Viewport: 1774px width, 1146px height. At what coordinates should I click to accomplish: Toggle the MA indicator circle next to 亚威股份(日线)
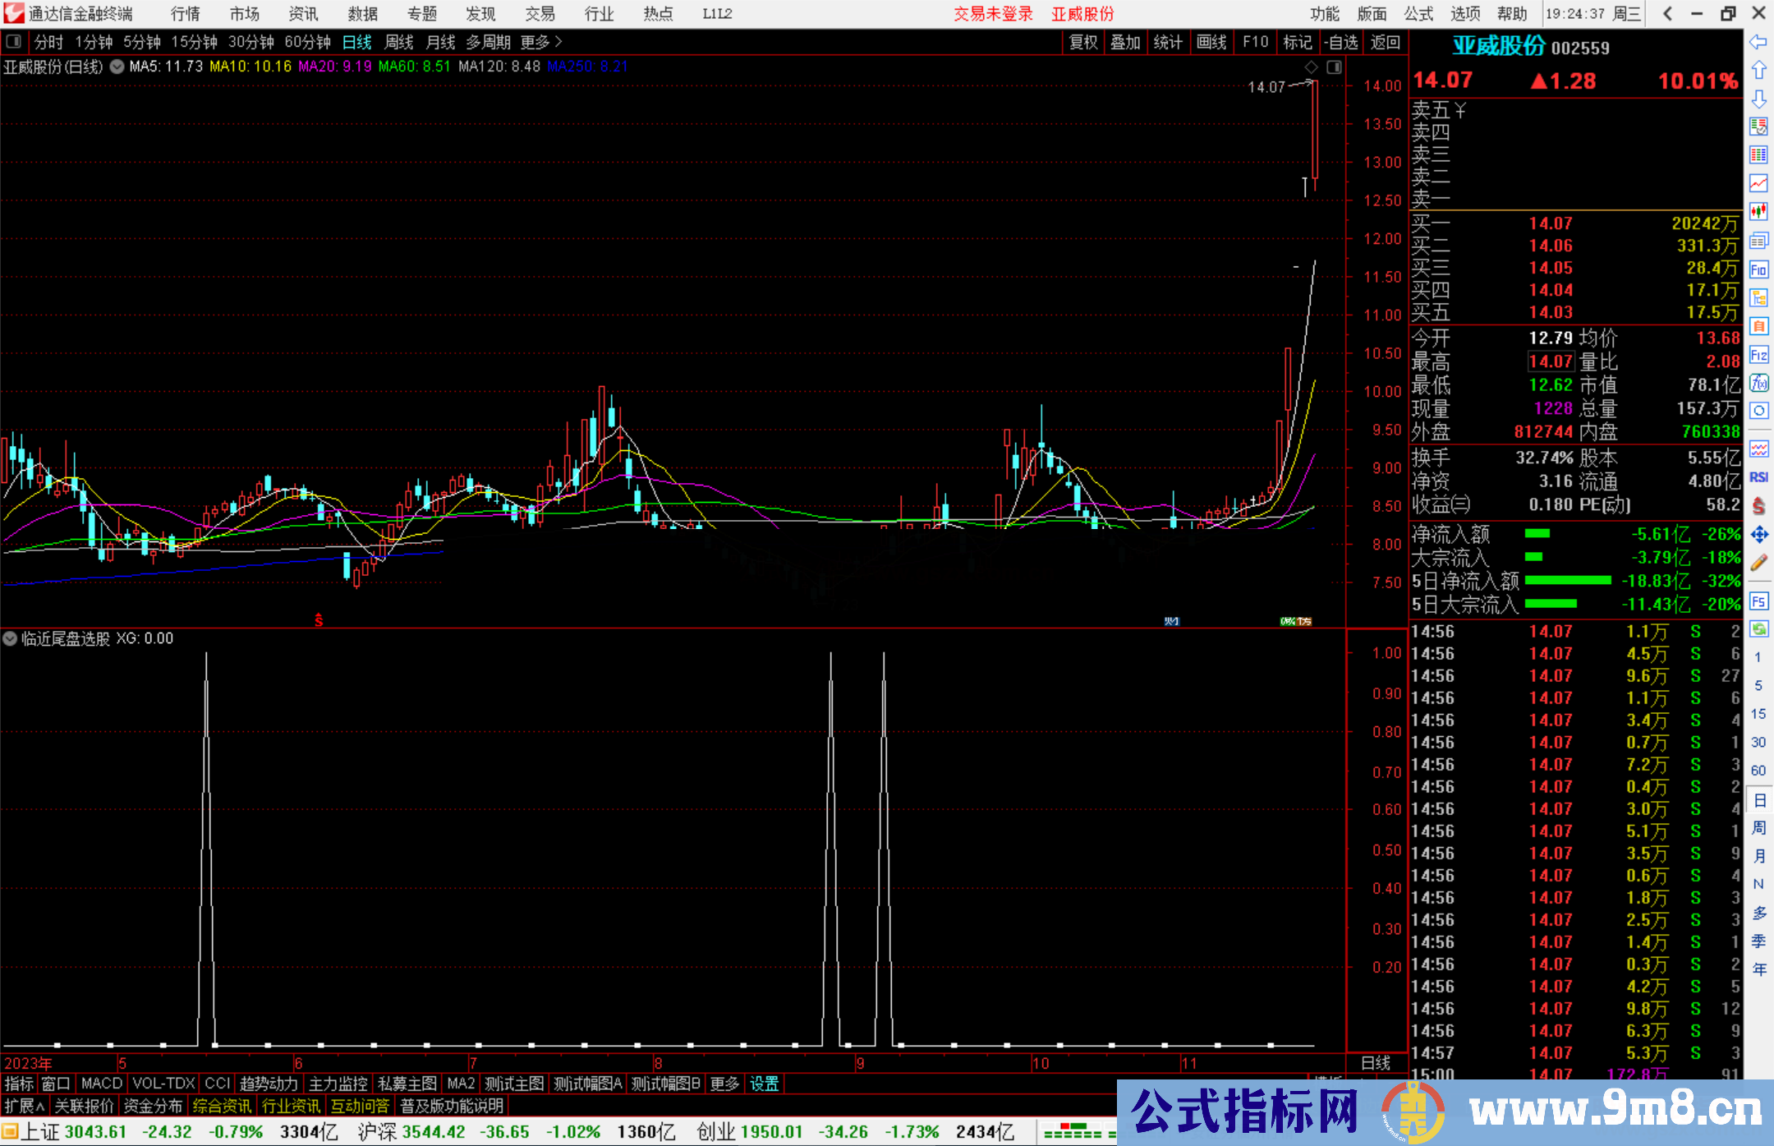tap(117, 67)
